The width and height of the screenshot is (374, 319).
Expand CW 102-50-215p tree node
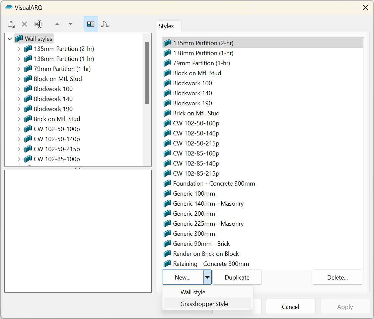19,149
